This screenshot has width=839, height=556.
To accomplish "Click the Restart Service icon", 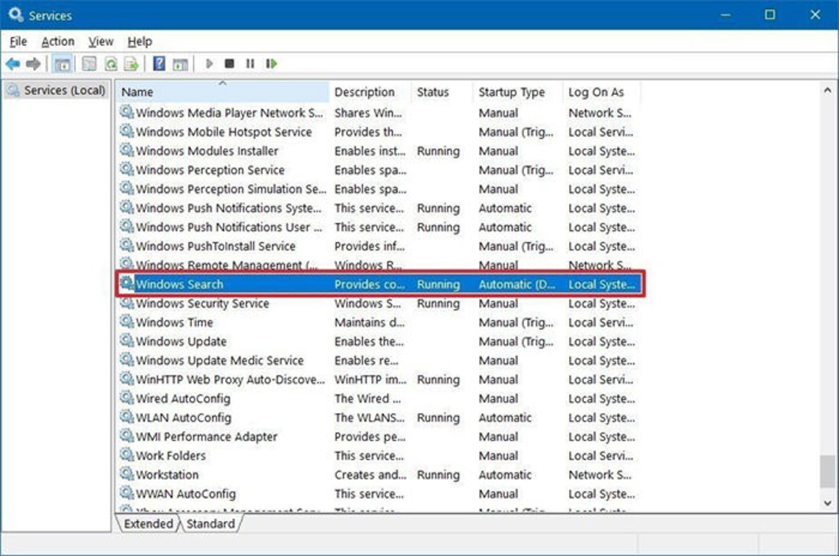I will pyautogui.click(x=271, y=64).
